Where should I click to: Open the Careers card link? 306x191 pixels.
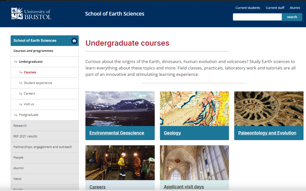pos(97,187)
